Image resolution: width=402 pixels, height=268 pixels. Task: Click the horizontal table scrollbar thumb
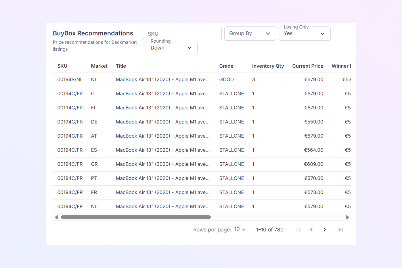coord(136,217)
